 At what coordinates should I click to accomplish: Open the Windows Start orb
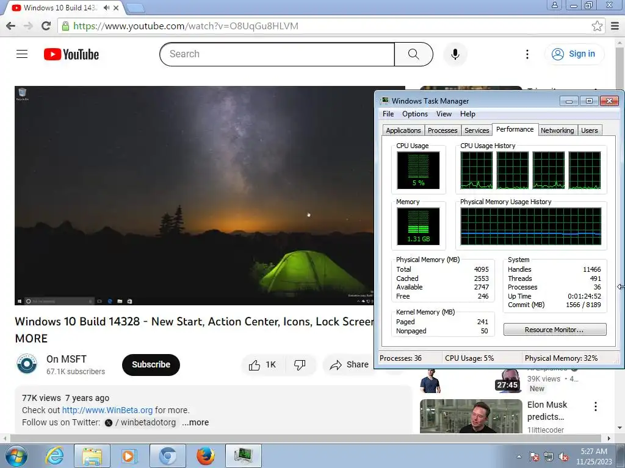click(x=16, y=456)
